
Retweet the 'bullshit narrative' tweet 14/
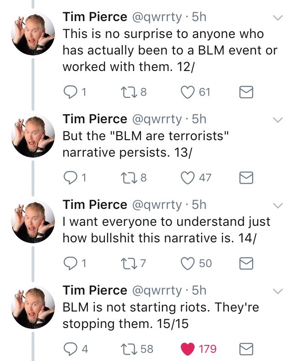point(127,263)
